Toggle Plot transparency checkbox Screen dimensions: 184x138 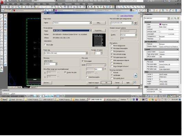point(112,51)
